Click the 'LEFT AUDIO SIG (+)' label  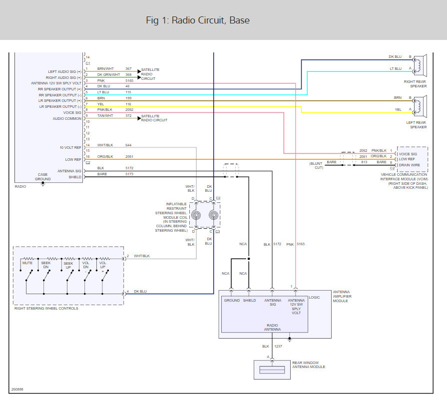tap(65, 71)
